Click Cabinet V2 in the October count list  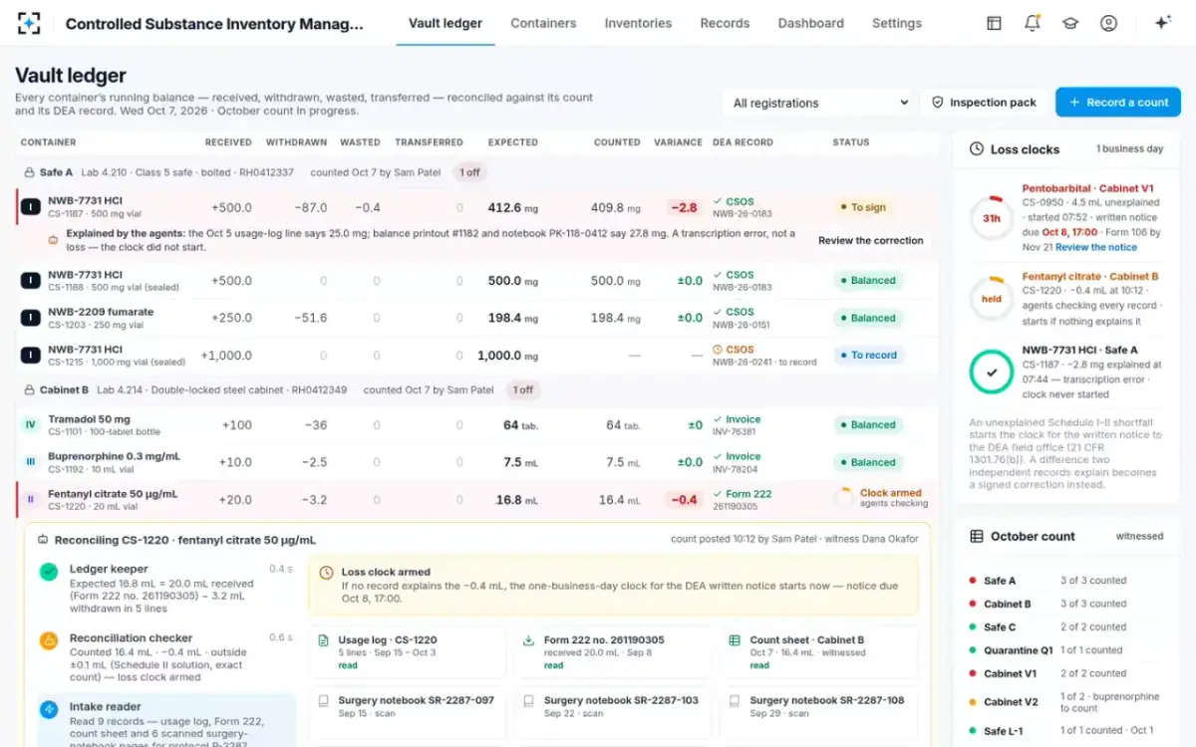click(x=1011, y=702)
